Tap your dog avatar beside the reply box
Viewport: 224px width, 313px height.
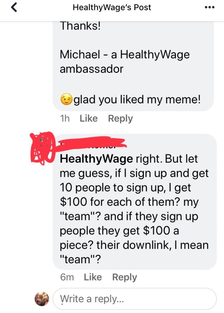(x=42, y=299)
